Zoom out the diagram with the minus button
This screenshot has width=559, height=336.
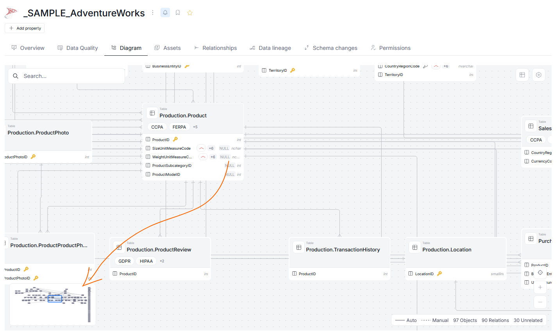click(540, 302)
